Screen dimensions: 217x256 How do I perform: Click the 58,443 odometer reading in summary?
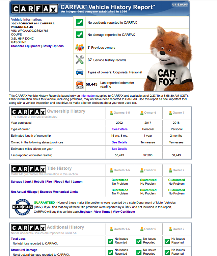tap(91, 85)
